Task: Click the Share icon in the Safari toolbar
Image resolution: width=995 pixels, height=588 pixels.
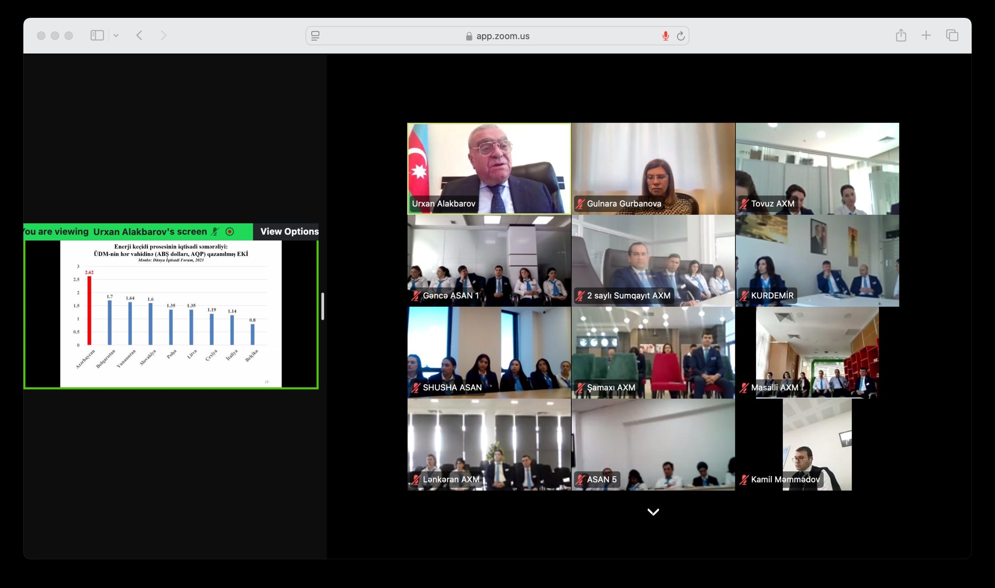Action: 901,35
